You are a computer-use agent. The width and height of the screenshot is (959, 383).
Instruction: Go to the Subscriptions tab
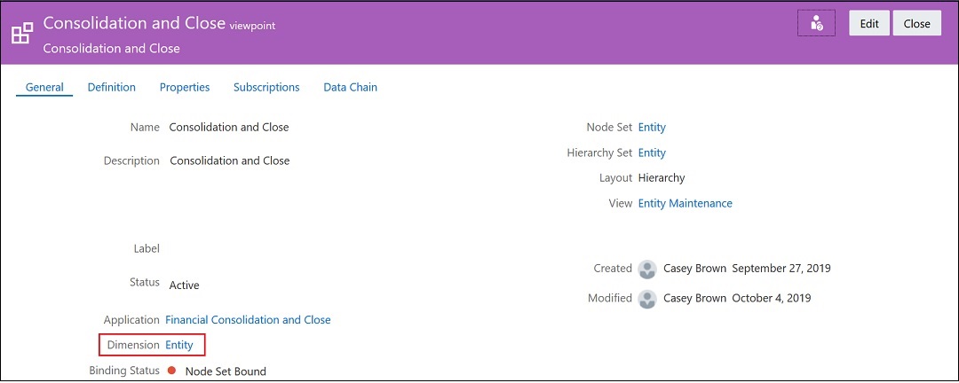266,88
